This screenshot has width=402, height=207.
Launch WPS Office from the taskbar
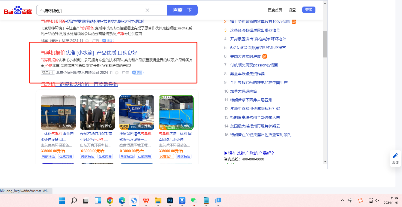coord(146,201)
